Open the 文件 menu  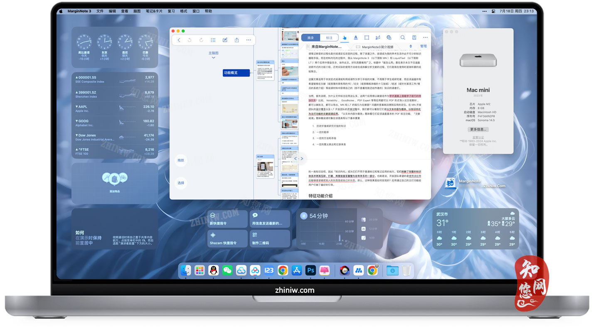pyautogui.click(x=100, y=11)
